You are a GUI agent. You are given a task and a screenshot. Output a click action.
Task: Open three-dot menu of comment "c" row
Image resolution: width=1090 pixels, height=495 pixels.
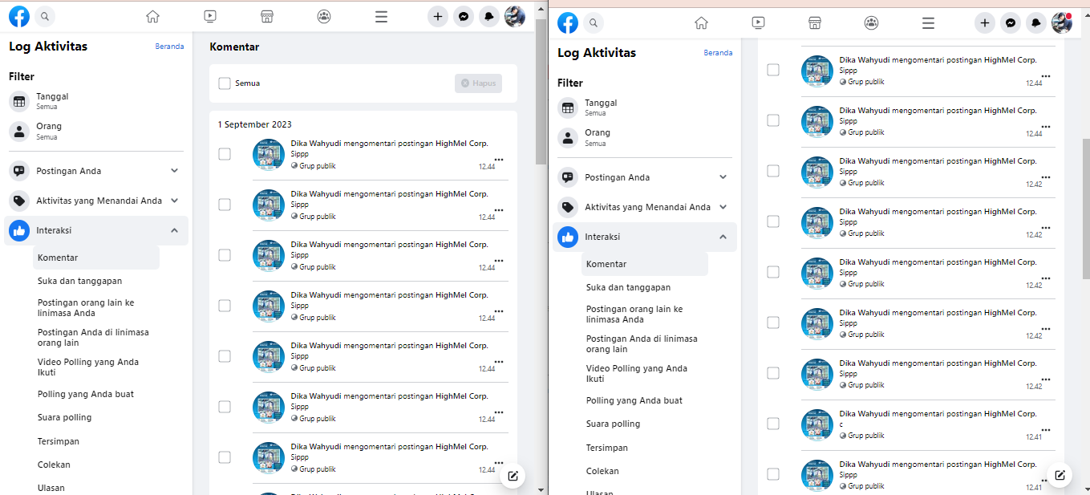[x=1045, y=429]
